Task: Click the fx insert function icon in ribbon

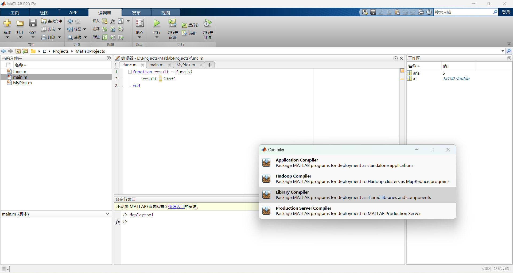Action: tap(113, 21)
